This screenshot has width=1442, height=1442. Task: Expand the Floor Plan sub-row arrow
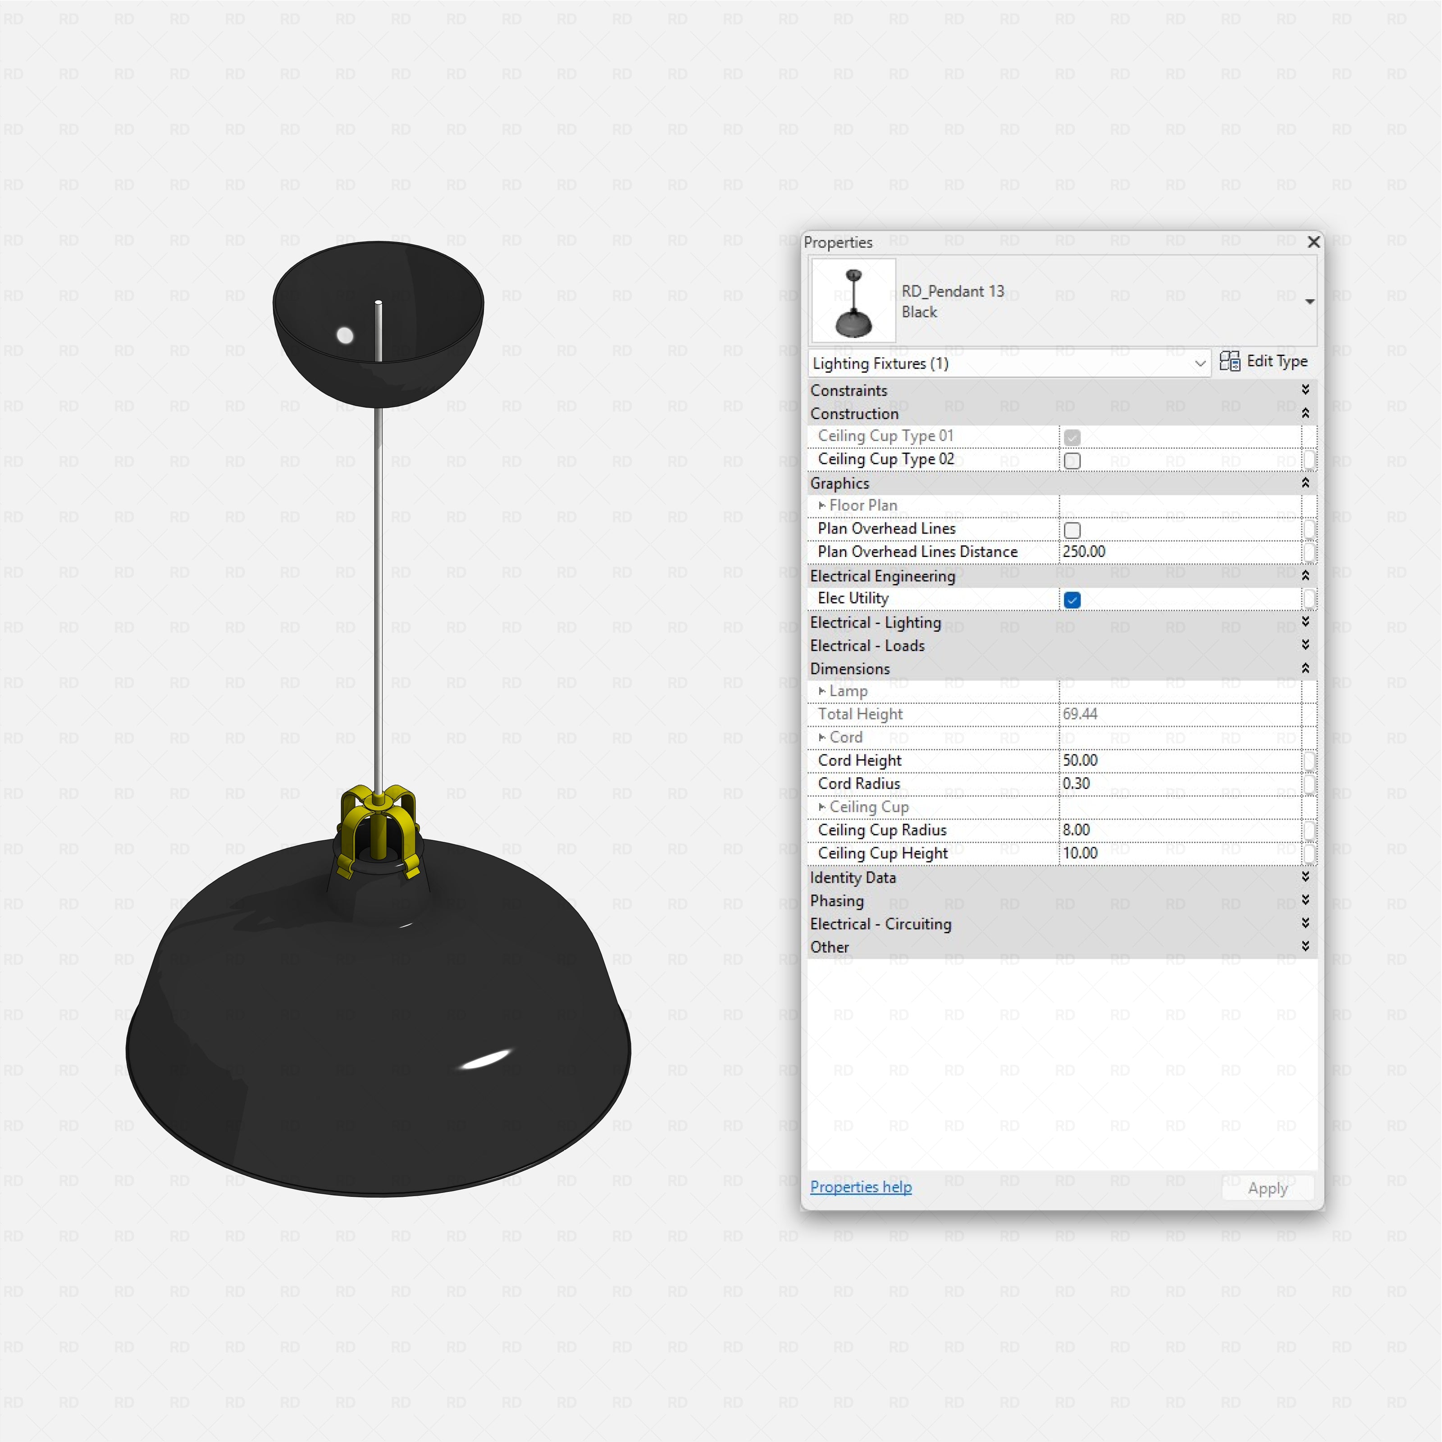point(822,505)
